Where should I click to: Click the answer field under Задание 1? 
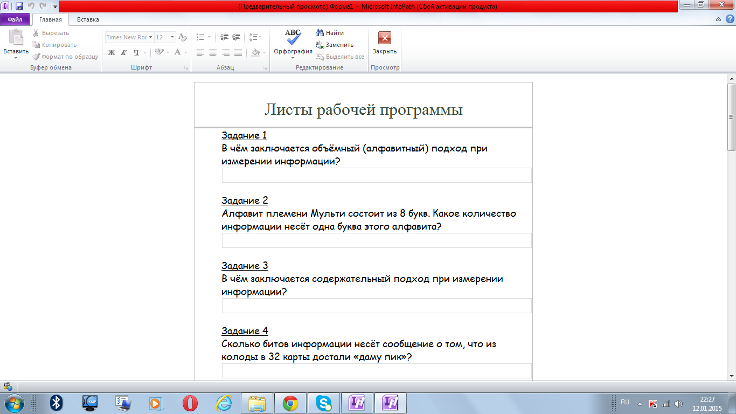pyautogui.click(x=377, y=175)
